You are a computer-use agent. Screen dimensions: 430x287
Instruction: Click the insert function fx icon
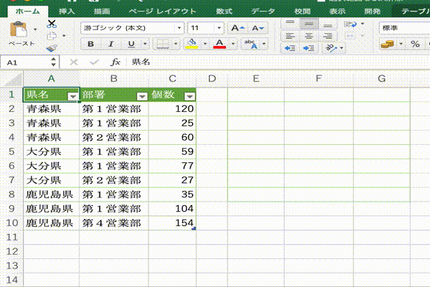tap(115, 63)
